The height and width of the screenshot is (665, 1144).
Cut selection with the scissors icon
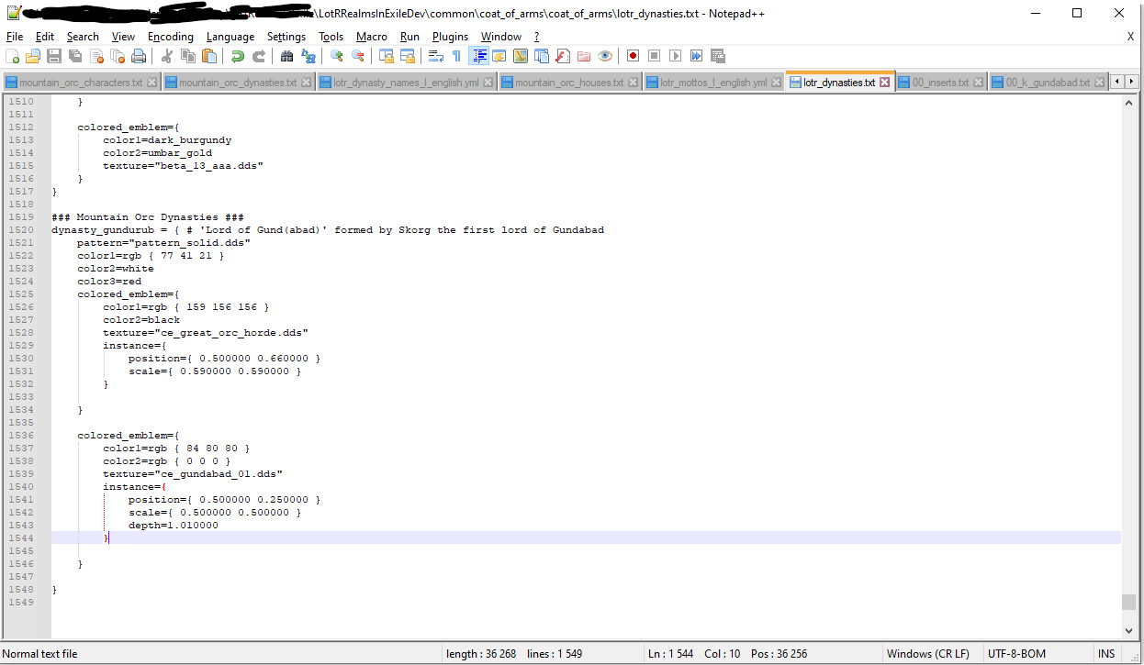click(x=167, y=56)
